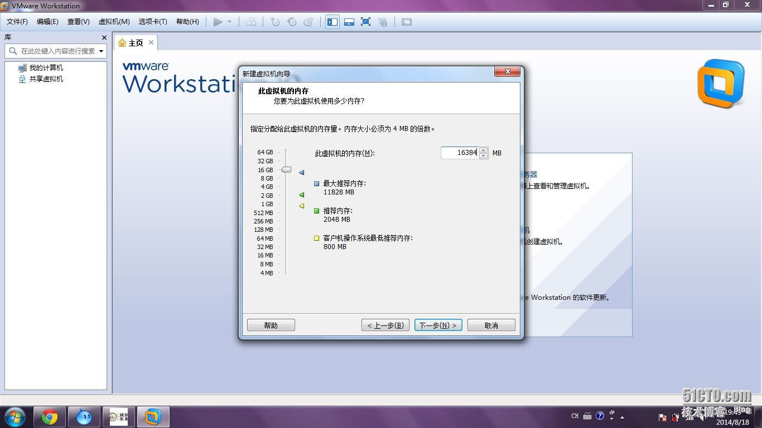Image resolution: width=762 pixels, height=428 pixels.
Task: Click the take snapshot toolbar icon
Action: pos(275,22)
